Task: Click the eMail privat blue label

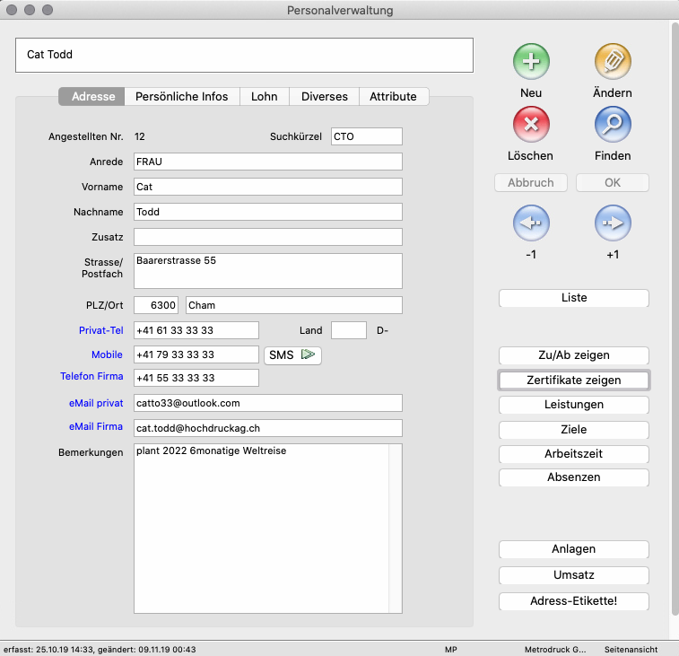Action: [97, 403]
